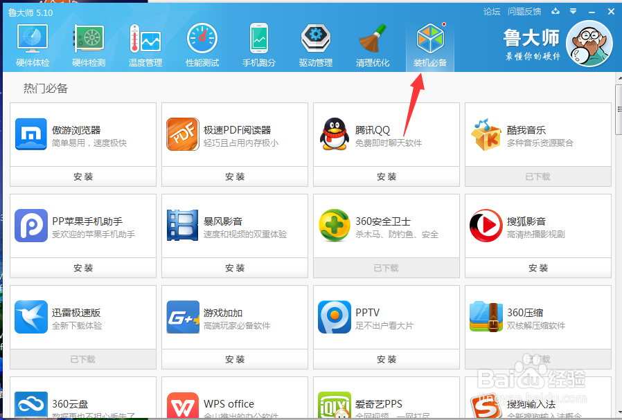Viewport: 622px width, 420px height.
Task: Open 手机跑分 phone benchmark
Action: pos(259,46)
